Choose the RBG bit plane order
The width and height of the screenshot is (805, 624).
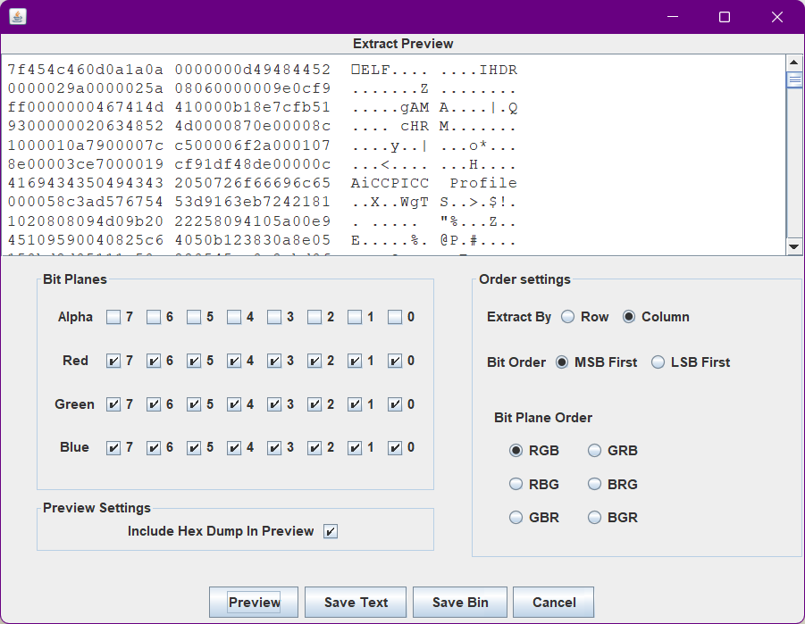(x=516, y=485)
